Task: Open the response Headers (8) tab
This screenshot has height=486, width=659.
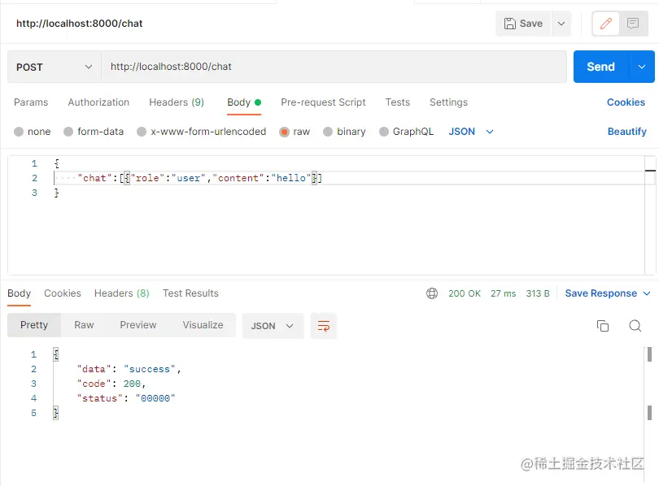Action: pos(122,293)
